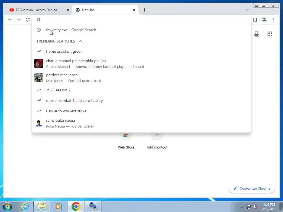The width and height of the screenshot is (283, 212).
Task: Click the Google logo in address bar
Action: pos(39,20)
